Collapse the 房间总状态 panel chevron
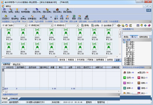Screen dimensions: 153x105 (150, 68)
